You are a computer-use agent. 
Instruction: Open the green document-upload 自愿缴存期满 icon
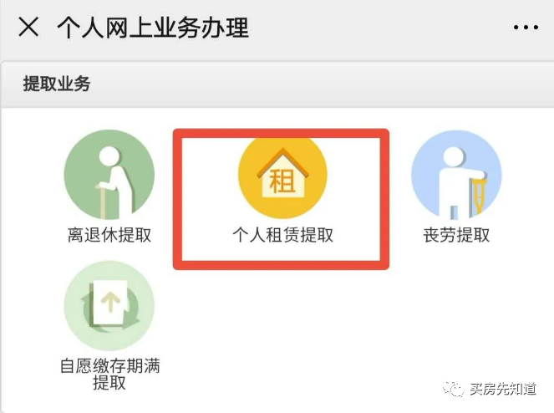click(109, 305)
